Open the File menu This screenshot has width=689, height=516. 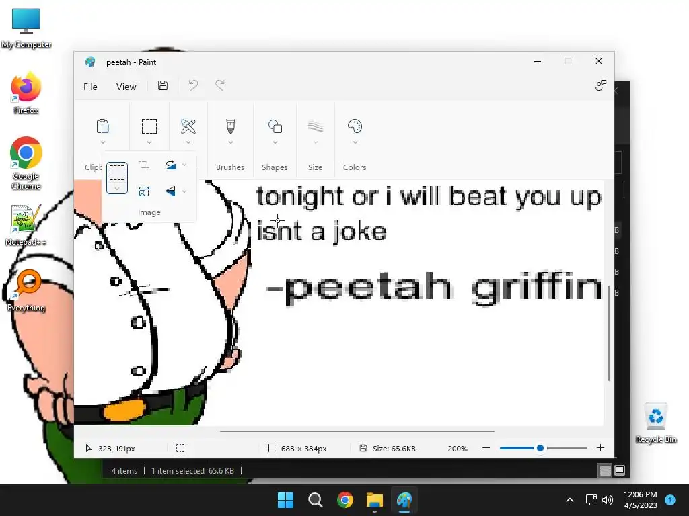[91, 87]
